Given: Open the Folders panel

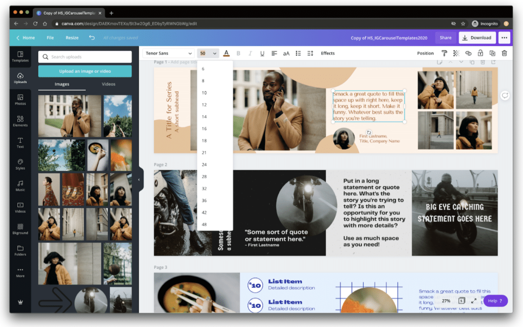Looking at the screenshot, I should point(20,250).
